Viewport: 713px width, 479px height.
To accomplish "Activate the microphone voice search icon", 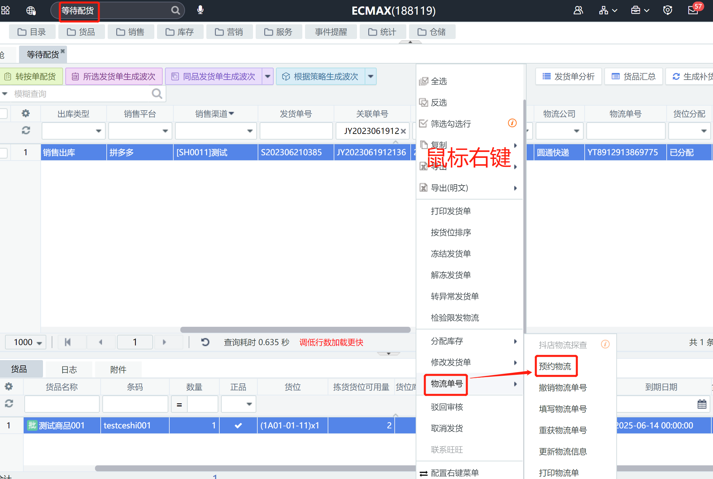I will pyautogui.click(x=200, y=10).
